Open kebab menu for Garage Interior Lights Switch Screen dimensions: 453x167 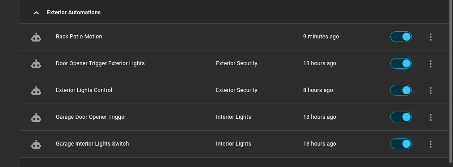click(431, 144)
